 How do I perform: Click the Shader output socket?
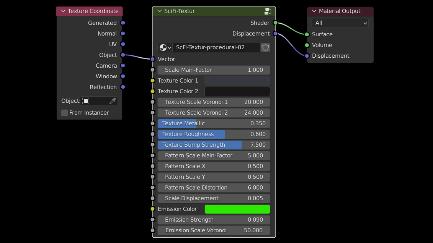click(x=275, y=23)
